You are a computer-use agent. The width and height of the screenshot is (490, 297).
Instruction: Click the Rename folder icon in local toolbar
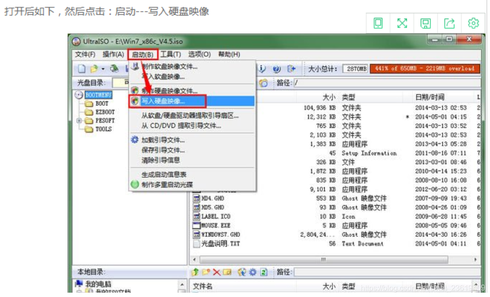(x=227, y=272)
